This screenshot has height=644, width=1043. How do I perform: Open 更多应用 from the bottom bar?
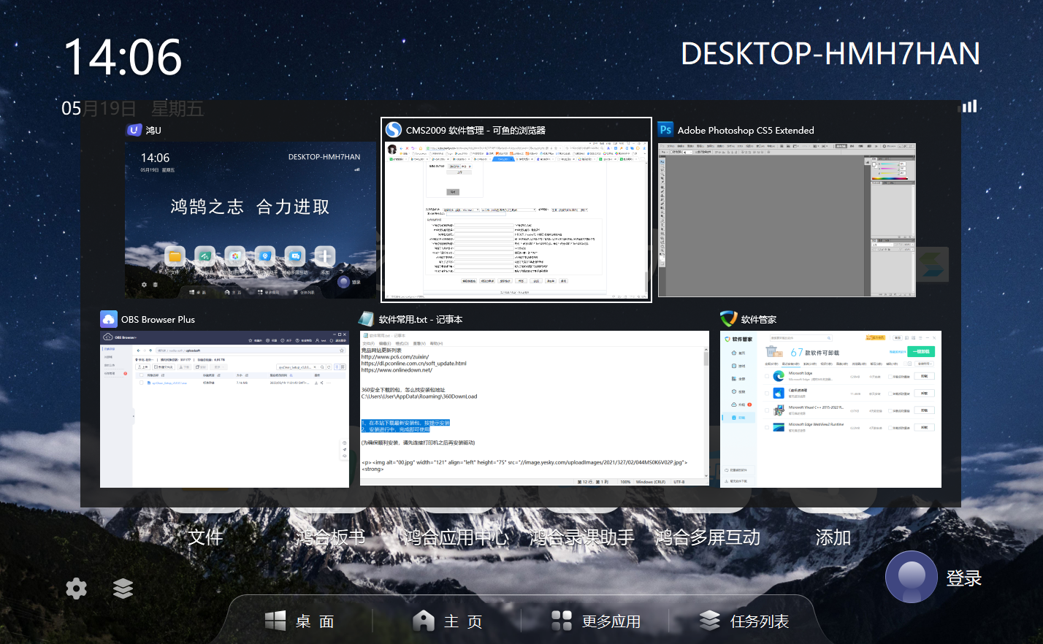point(595,621)
